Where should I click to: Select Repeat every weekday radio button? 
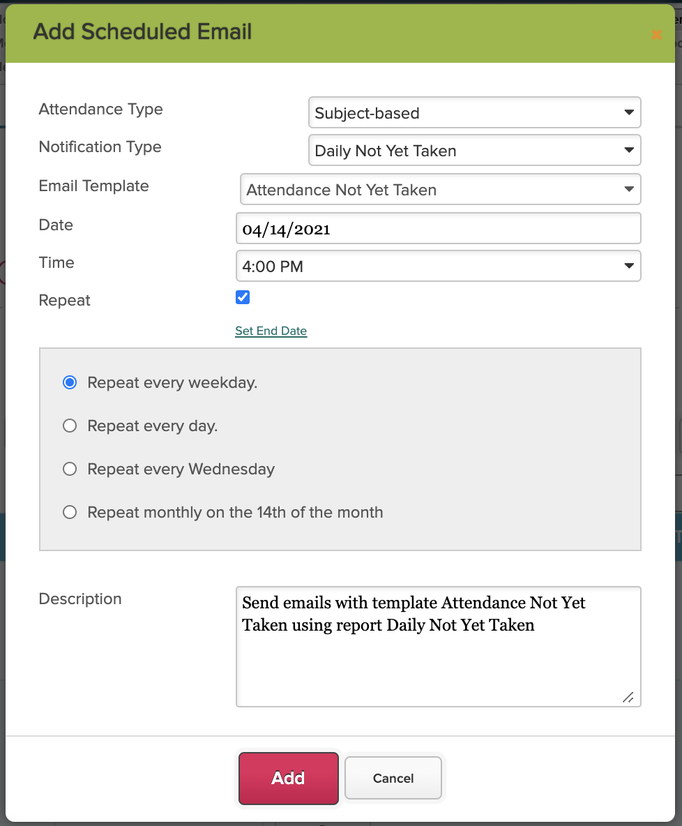tap(70, 382)
